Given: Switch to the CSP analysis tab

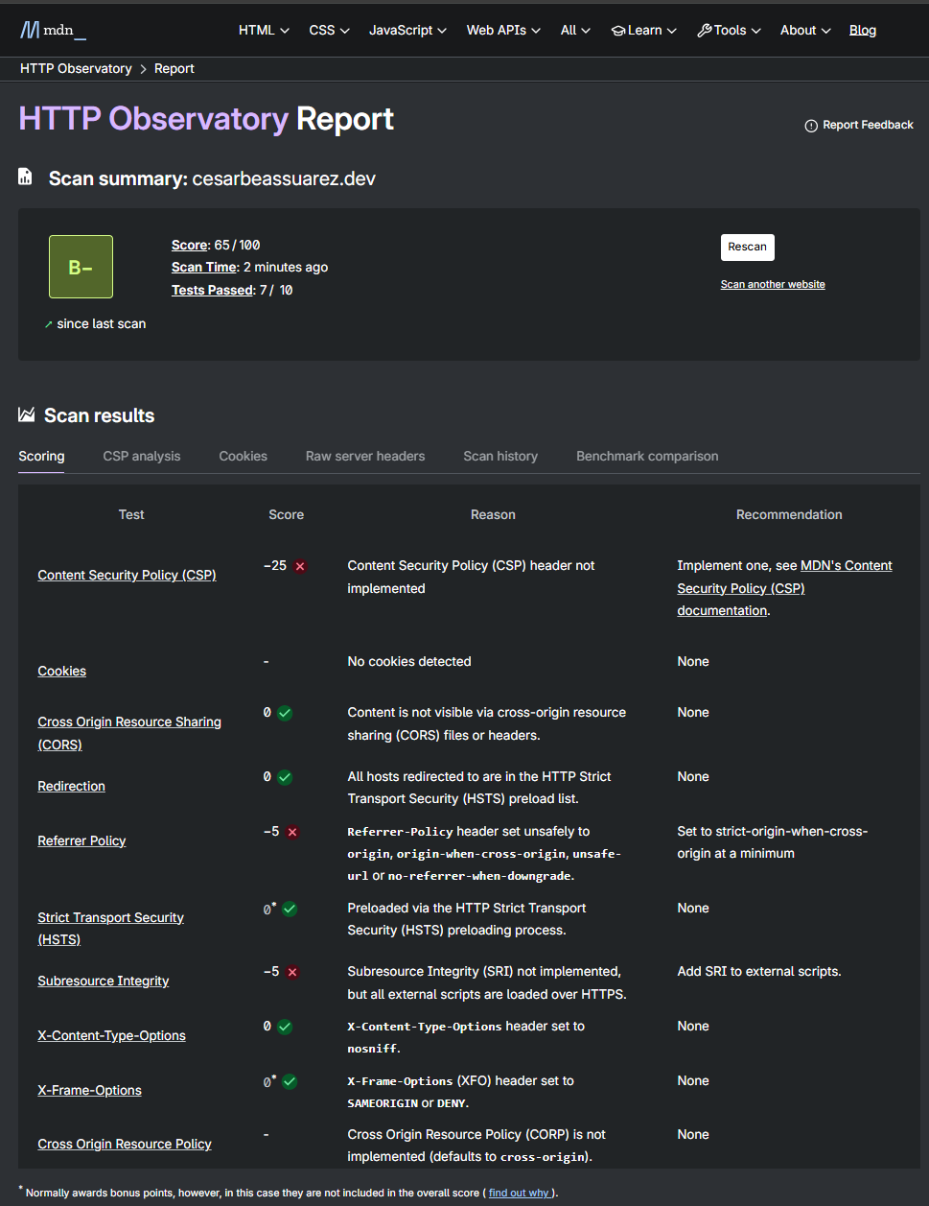Looking at the screenshot, I should click(141, 456).
